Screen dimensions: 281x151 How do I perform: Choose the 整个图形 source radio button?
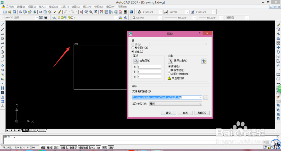click(x=133, y=48)
